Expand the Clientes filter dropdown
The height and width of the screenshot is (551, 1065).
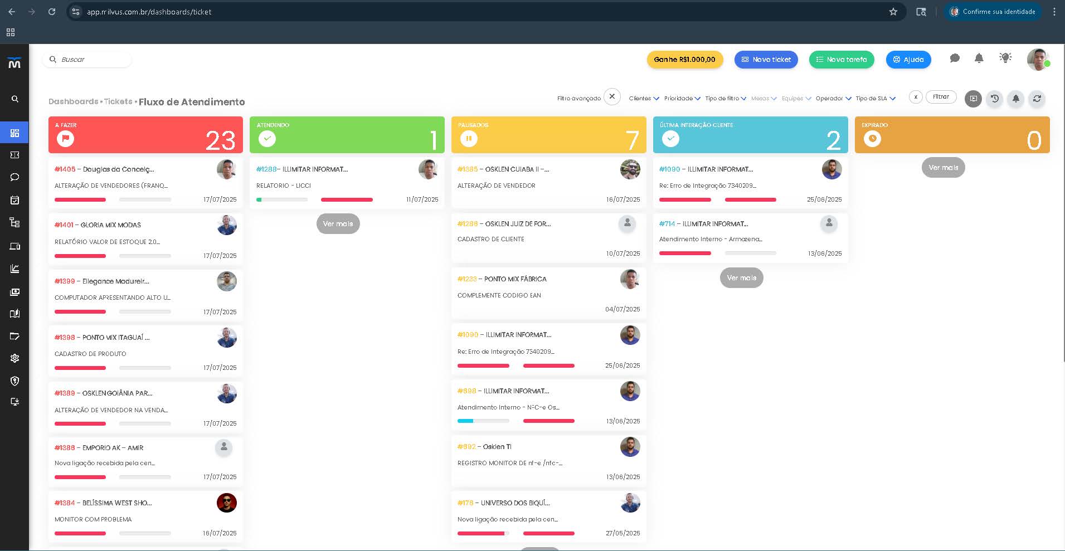click(644, 99)
